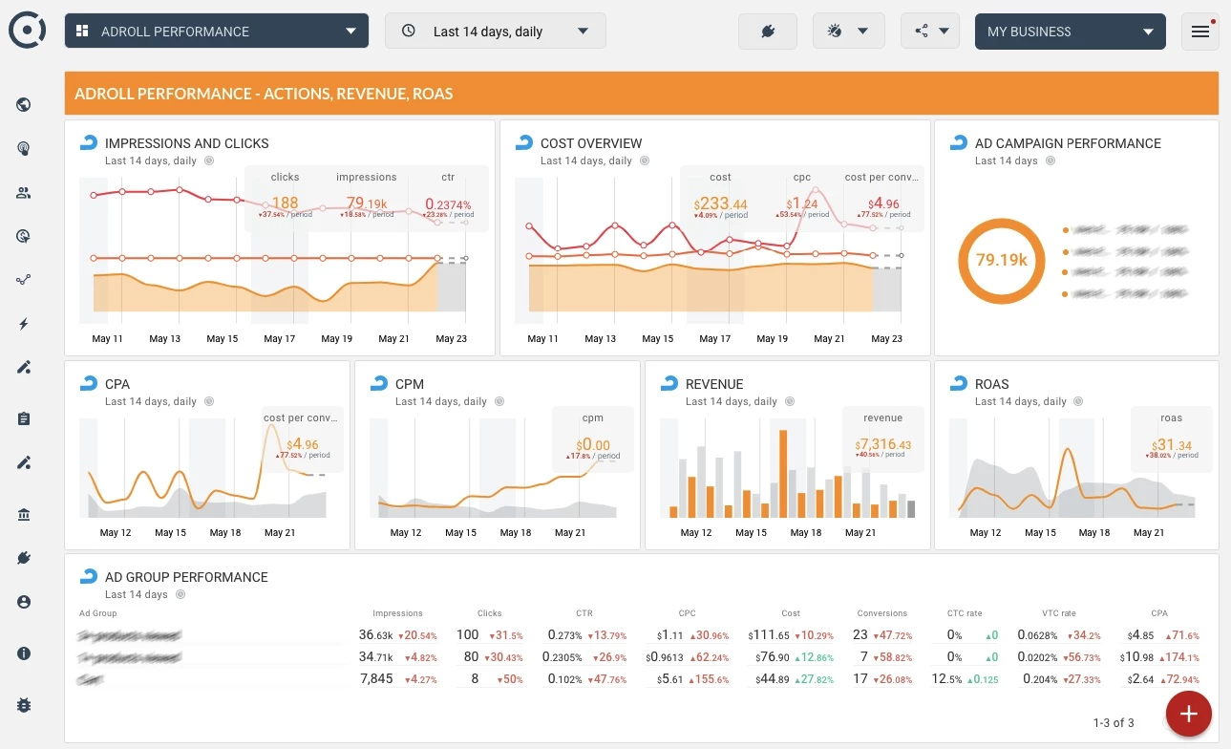Expand the theme brightness dropdown in the toolbar
Viewport: 1231px width, 749px height.
pyautogui.click(x=849, y=31)
